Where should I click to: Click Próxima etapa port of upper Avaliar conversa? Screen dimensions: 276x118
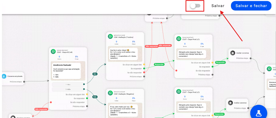pyautogui.click(x=250, y=58)
